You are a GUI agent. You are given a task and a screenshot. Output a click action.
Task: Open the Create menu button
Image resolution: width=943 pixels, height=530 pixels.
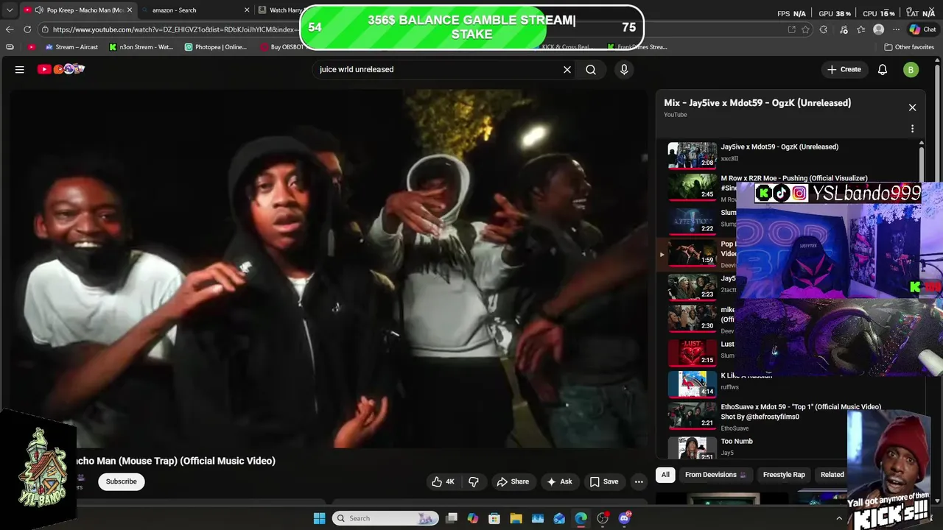coord(844,69)
